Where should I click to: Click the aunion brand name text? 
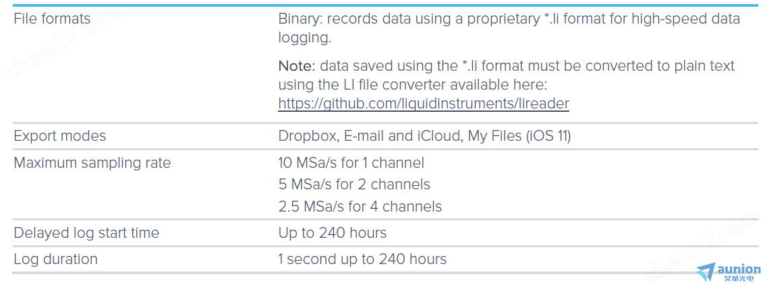(741, 269)
